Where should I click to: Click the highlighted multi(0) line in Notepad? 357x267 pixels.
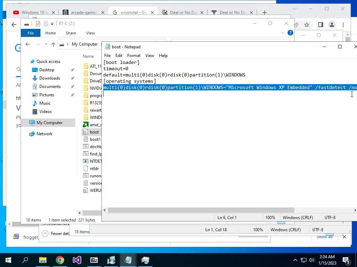(x=230, y=87)
